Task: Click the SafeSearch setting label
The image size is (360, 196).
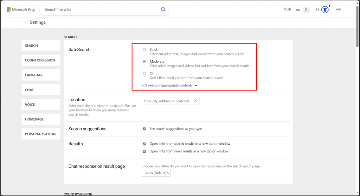Action: (x=79, y=49)
